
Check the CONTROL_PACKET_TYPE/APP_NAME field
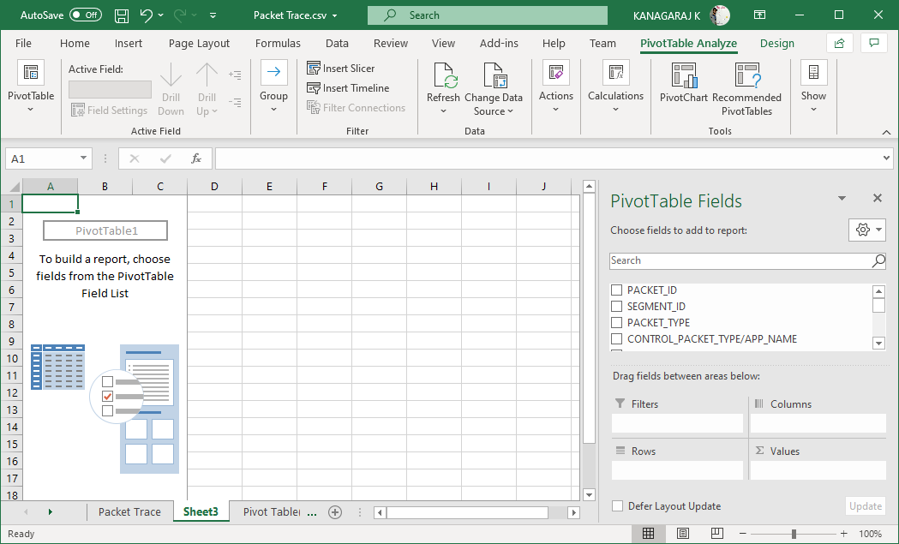(x=617, y=338)
